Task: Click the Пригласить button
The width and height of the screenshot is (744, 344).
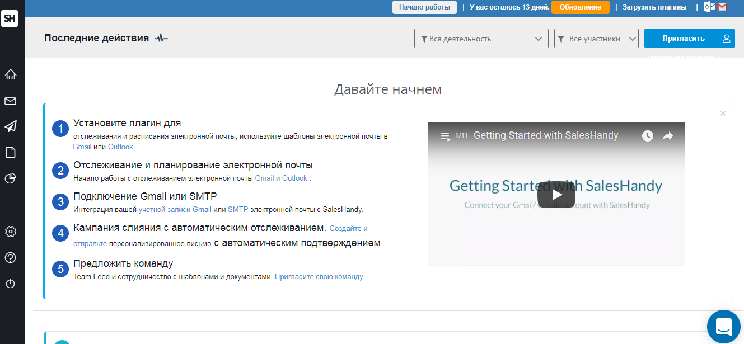Action: [690, 39]
